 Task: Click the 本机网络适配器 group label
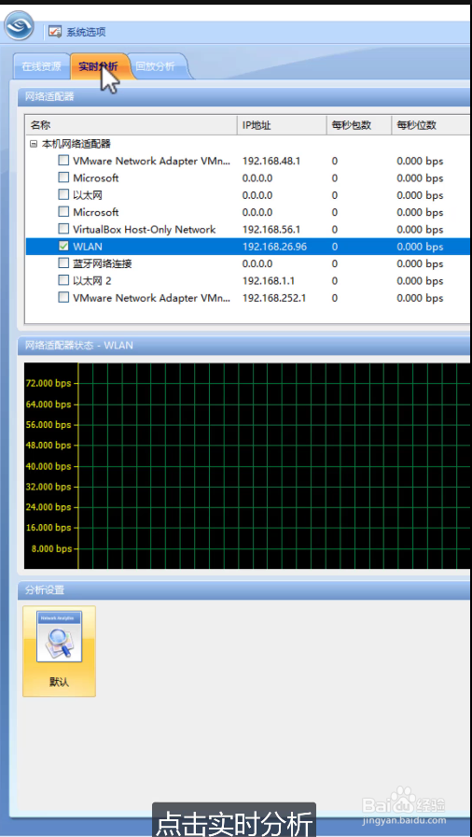[x=76, y=144]
